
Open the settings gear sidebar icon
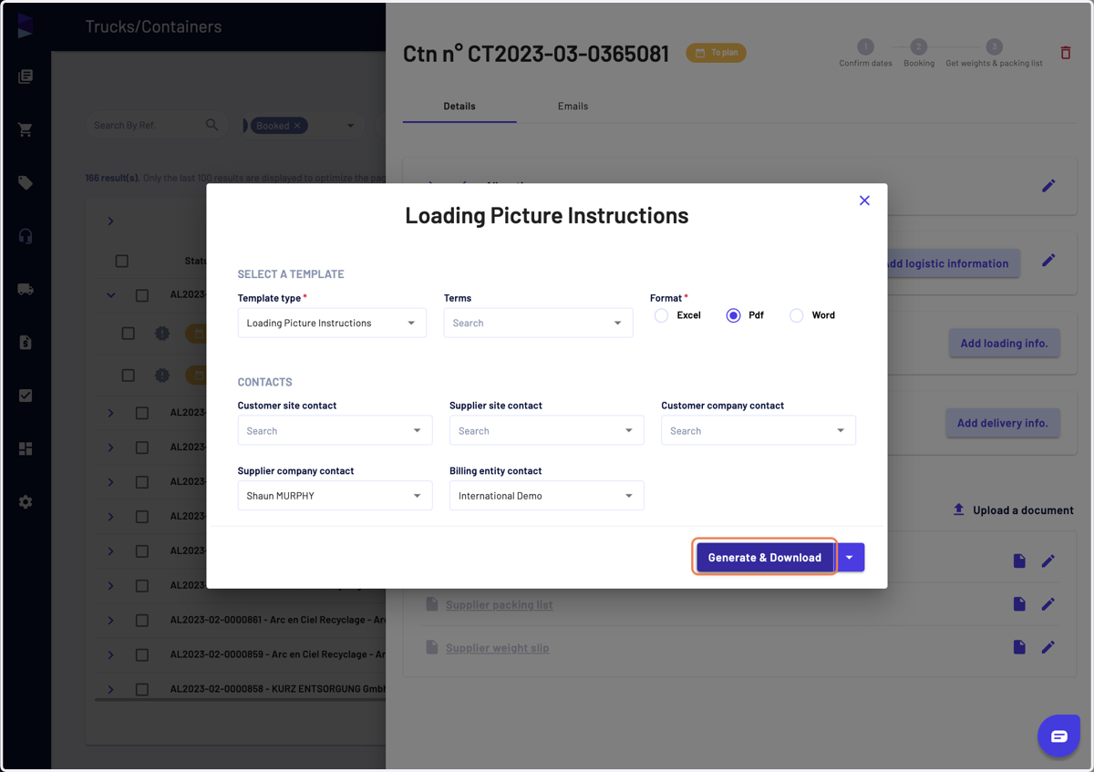click(x=26, y=502)
